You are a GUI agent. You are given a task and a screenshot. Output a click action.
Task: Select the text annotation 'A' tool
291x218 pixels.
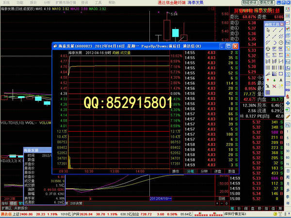tap(281, 80)
